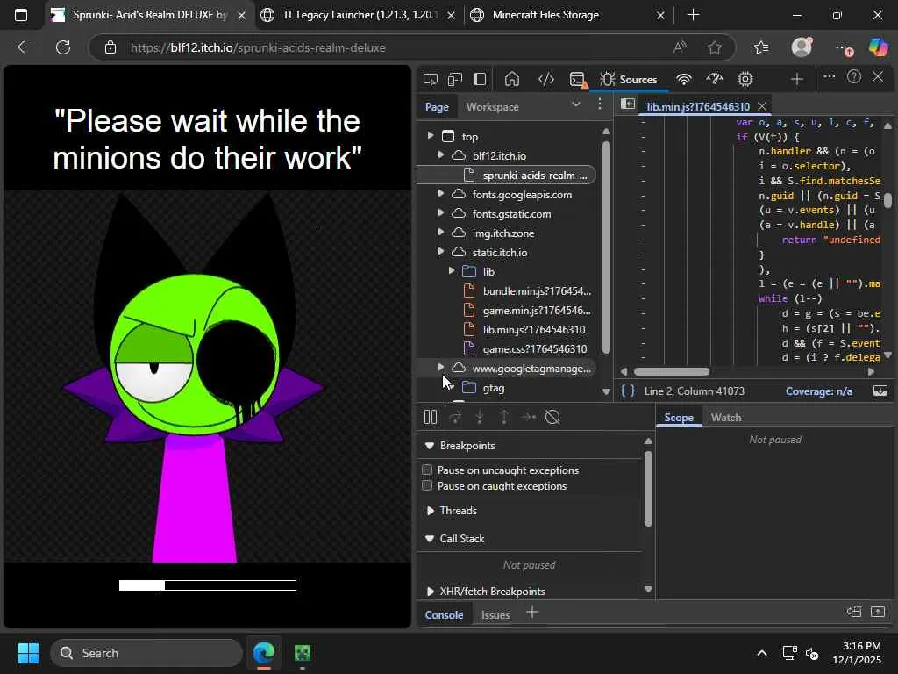The height and width of the screenshot is (674, 898).
Task: Open the Network panel wifi icon
Action: (683, 79)
